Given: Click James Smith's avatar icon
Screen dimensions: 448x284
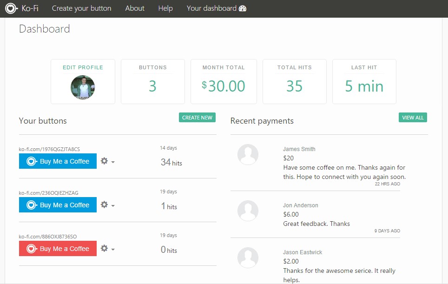Looking at the screenshot, I should coord(248,154).
